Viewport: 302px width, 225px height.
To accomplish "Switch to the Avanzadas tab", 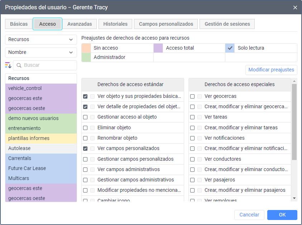I will pyautogui.click(x=80, y=24).
